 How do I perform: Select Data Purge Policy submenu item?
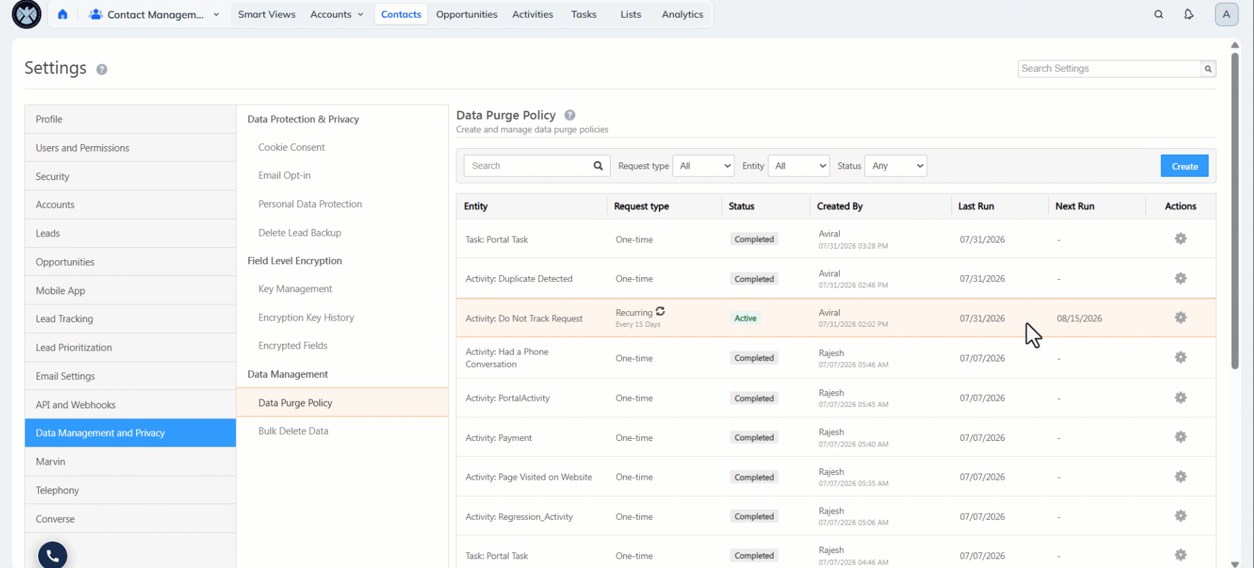pos(342,403)
